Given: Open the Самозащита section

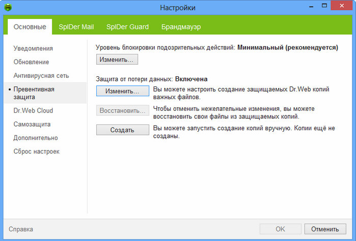Looking at the screenshot, I should point(32,124).
